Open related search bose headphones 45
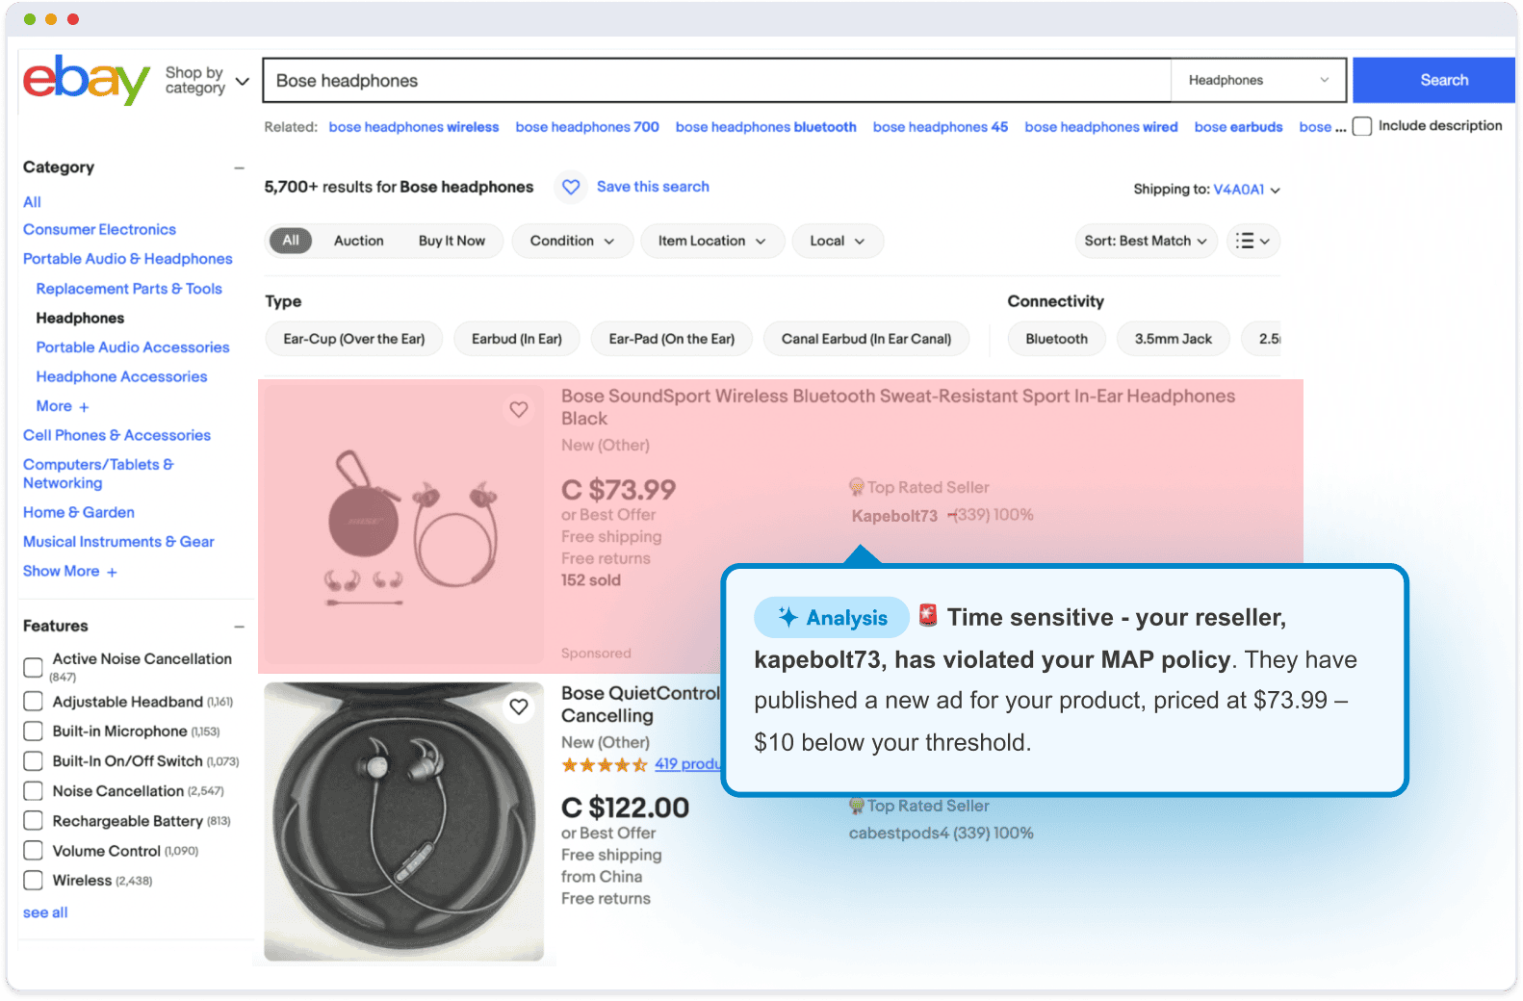 pyautogui.click(x=941, y=127)
